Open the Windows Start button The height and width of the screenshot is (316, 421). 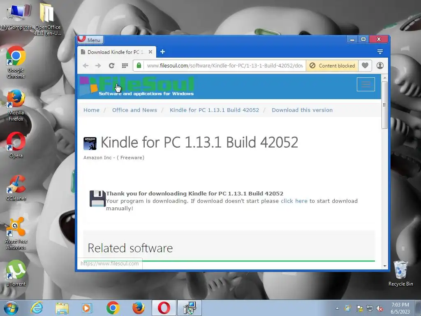click(11, 308)
